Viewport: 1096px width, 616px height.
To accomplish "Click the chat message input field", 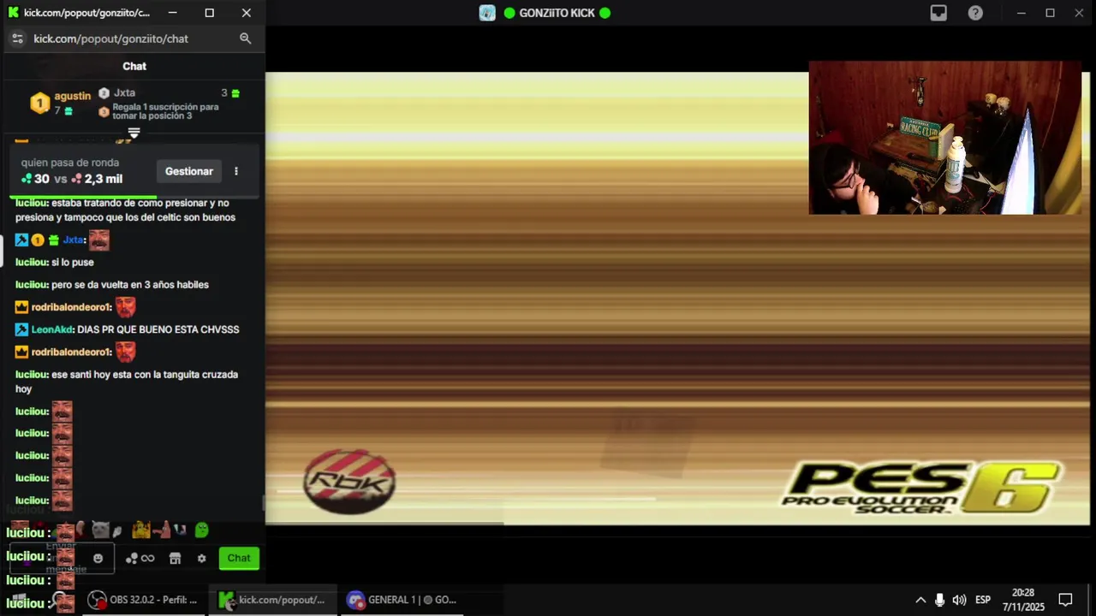I will click(x=62, y=558).
